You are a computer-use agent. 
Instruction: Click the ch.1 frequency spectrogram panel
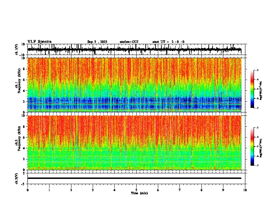(135, 85)
